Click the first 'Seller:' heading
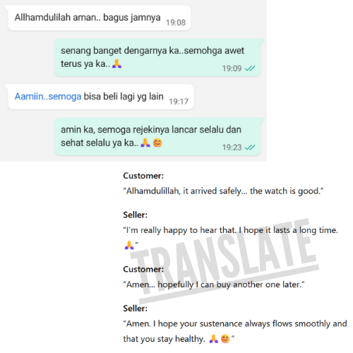 pos(135,215)
